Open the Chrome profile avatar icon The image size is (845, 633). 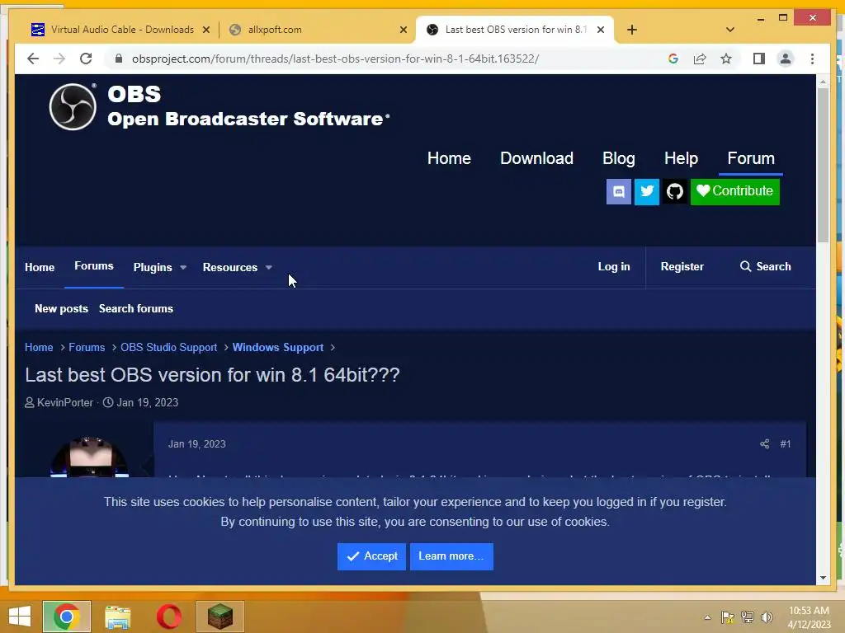pos(786,59)
